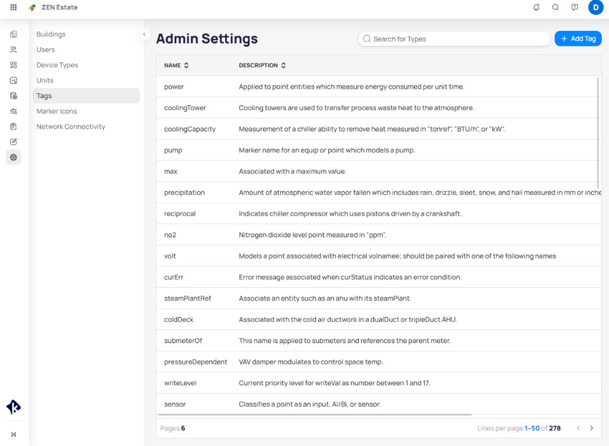Screen dimensions: 609x446
Task: Open the user avatar D menu
Action: click(x=596, y=7)
